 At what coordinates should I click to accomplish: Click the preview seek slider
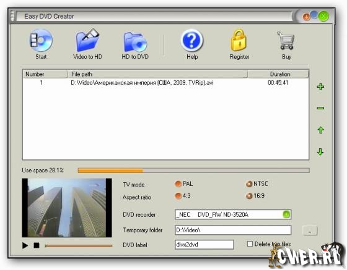pos(78,245)
